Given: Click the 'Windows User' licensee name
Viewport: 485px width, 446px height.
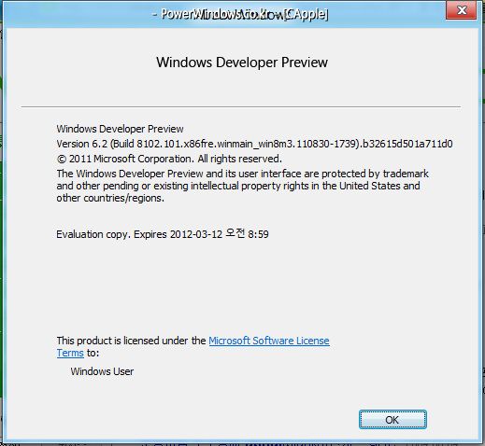Looking at the screenshot, I should click(x=102, y=371).
